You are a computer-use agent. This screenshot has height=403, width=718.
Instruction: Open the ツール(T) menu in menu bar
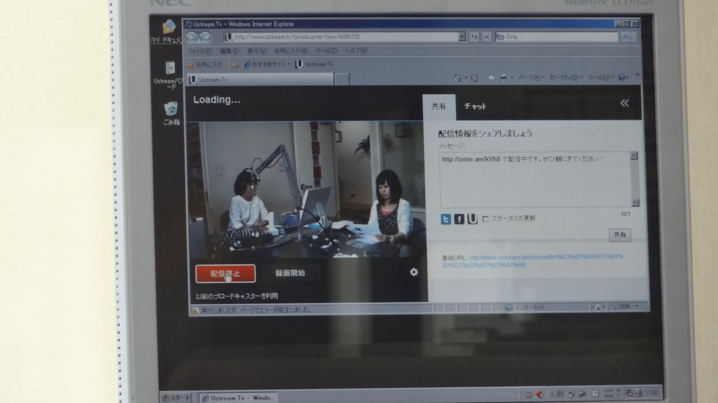coord(326,51)
